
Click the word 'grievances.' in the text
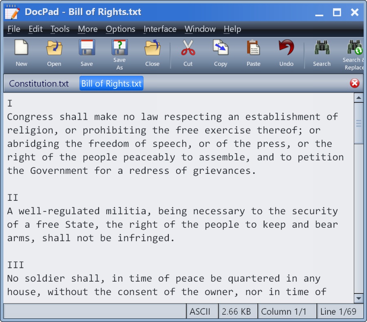coord(225,171)
